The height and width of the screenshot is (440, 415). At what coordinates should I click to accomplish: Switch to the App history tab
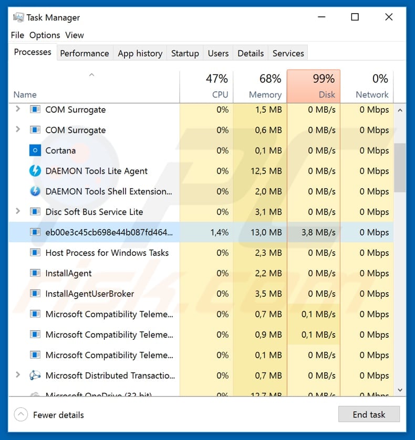[x=140, y=53]
